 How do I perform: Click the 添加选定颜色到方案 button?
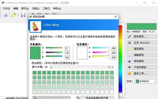point(52,98)
